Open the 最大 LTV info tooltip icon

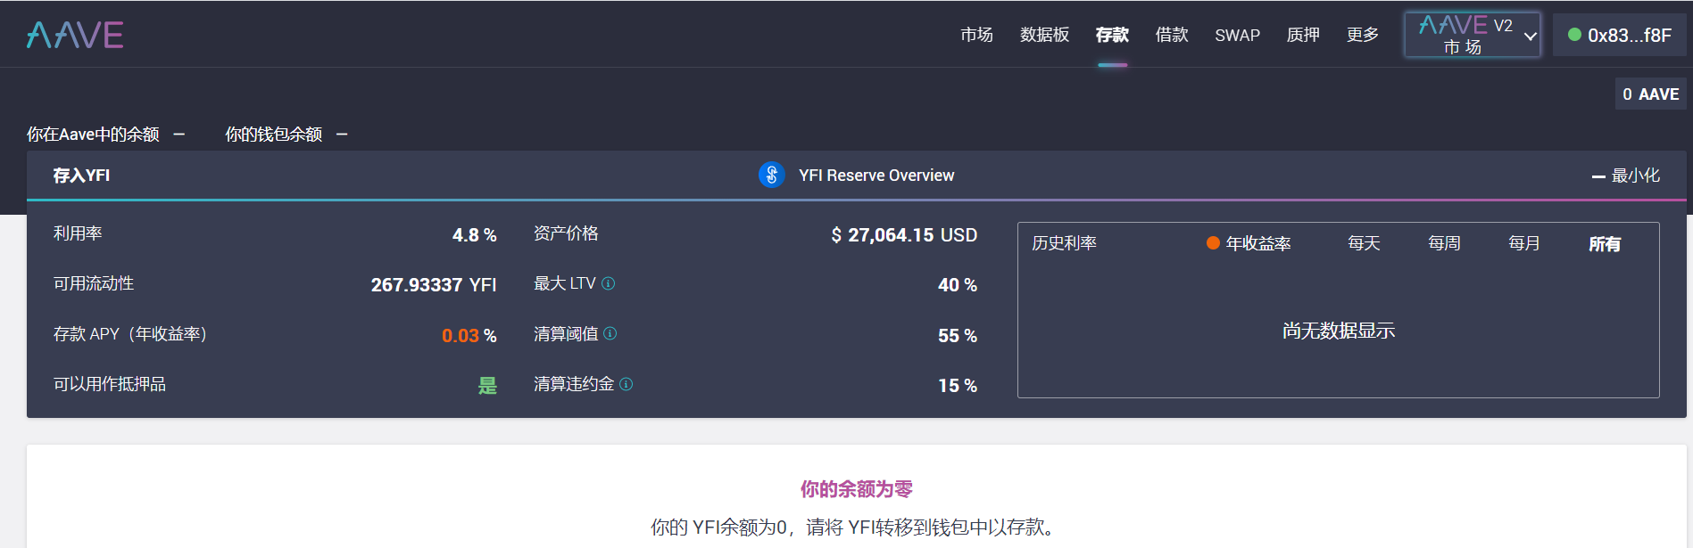[x=608, y=283]
